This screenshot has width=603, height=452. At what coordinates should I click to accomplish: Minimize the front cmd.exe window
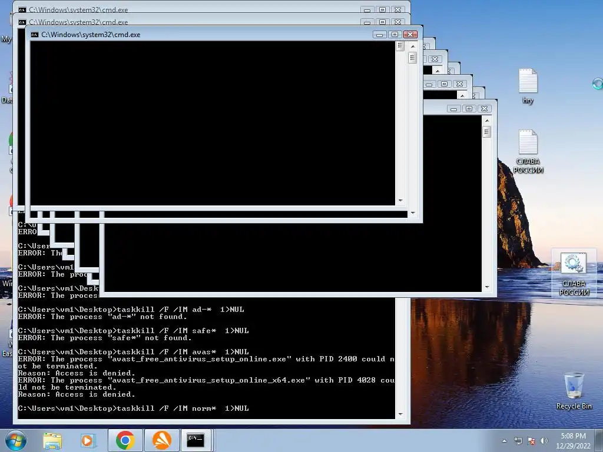pyautogui.click(x=380, y=35)
